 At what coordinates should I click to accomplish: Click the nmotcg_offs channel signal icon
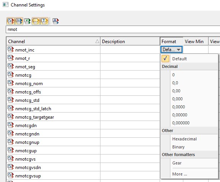click(11, 92)
